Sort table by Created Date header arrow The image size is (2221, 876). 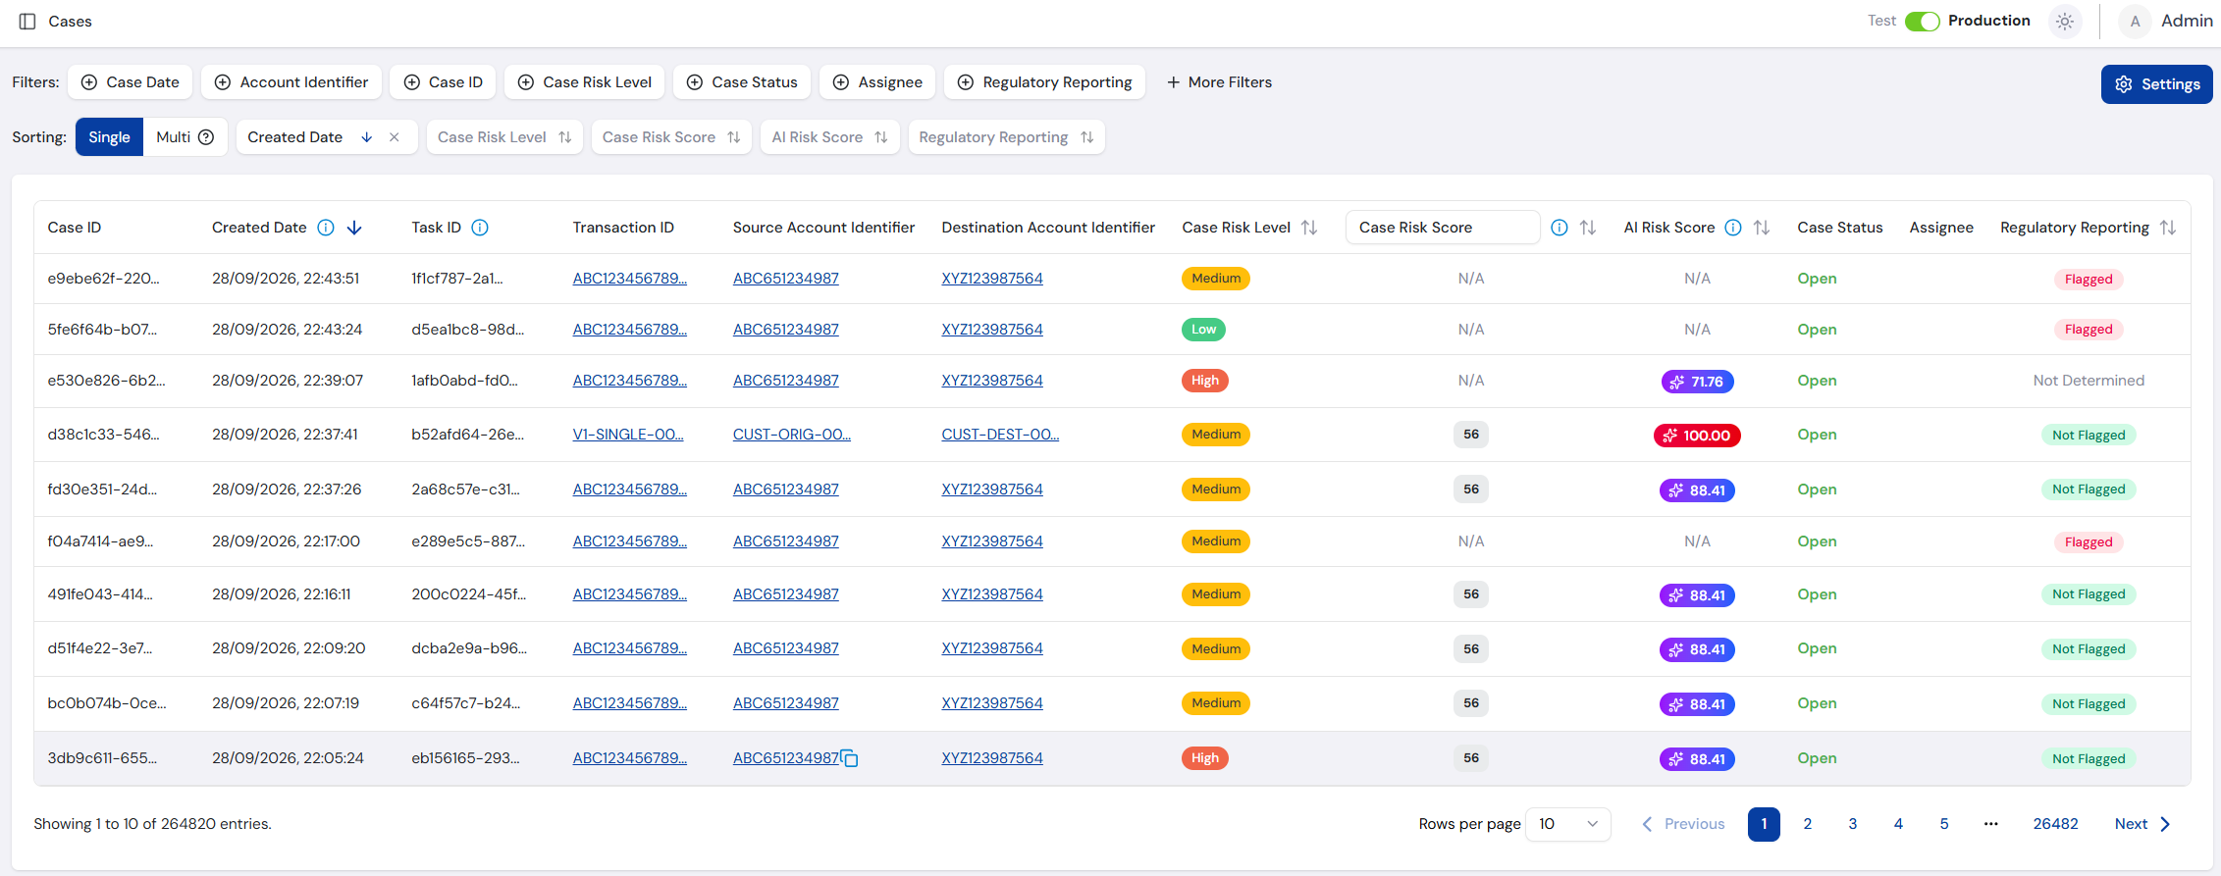[x=354, y=228]
